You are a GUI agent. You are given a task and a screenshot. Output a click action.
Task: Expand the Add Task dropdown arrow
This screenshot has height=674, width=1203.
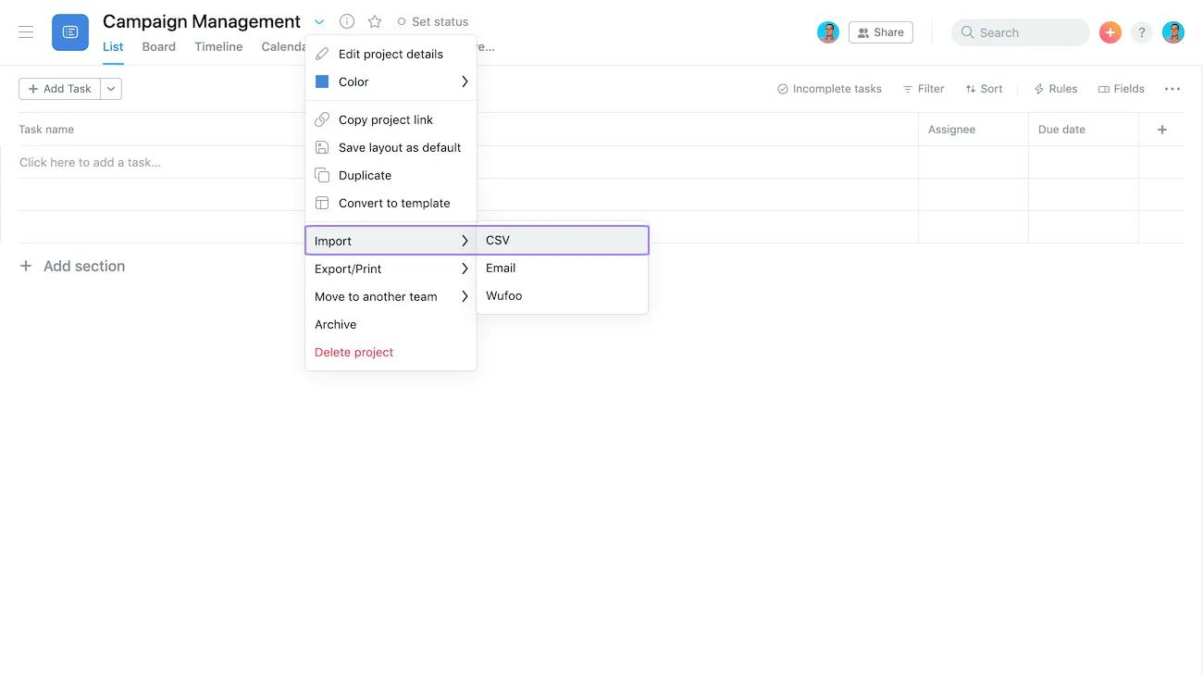tap(110, 88)
